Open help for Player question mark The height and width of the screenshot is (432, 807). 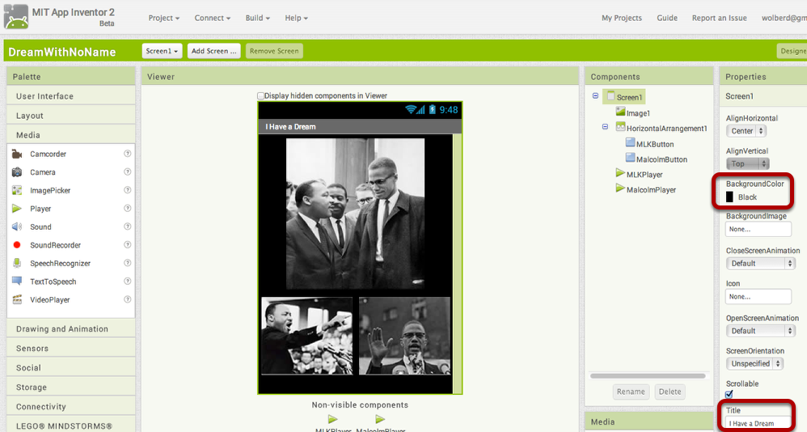(127, 208)
